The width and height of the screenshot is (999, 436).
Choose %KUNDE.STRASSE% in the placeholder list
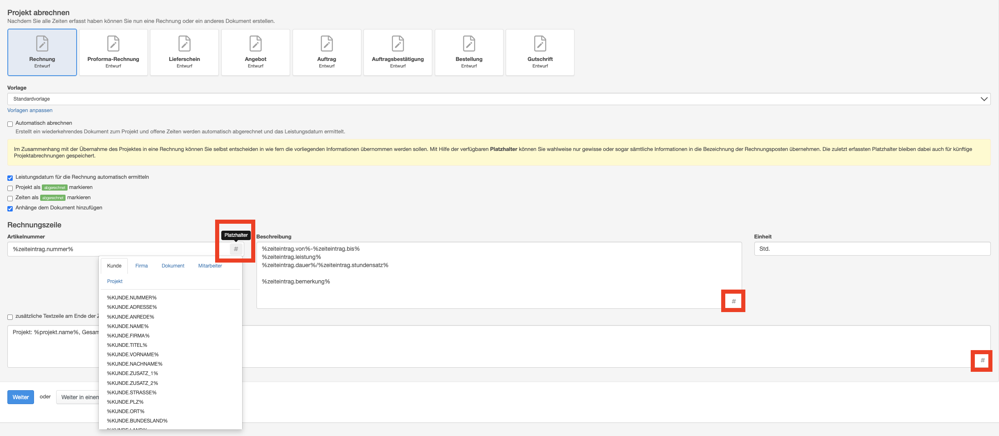pyautogui.click(x=132, y=393)
